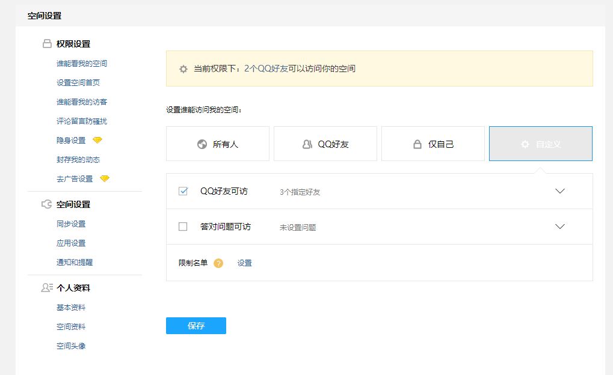613x375 pixels.
Task: Click the question mark icon by 限制名单
Action: pyautogui.click(x=218, y=263)
